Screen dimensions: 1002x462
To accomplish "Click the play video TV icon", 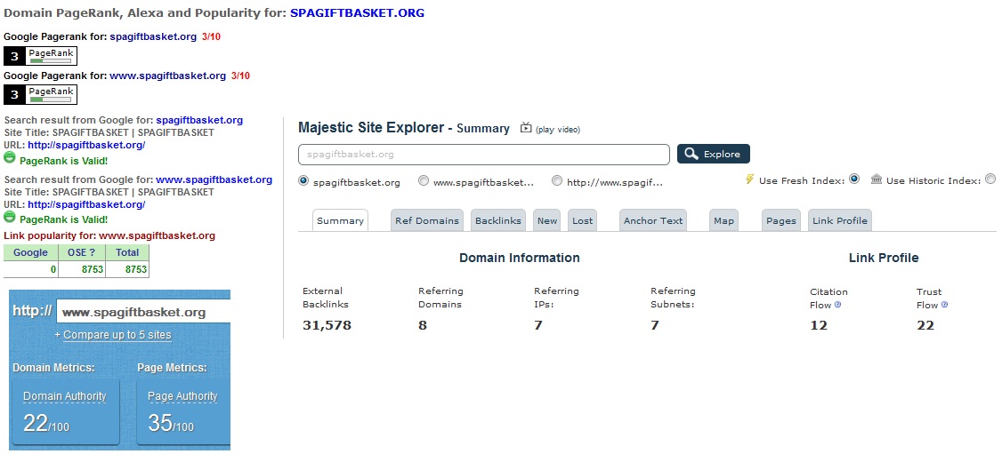I will click(x=526, y=128).
